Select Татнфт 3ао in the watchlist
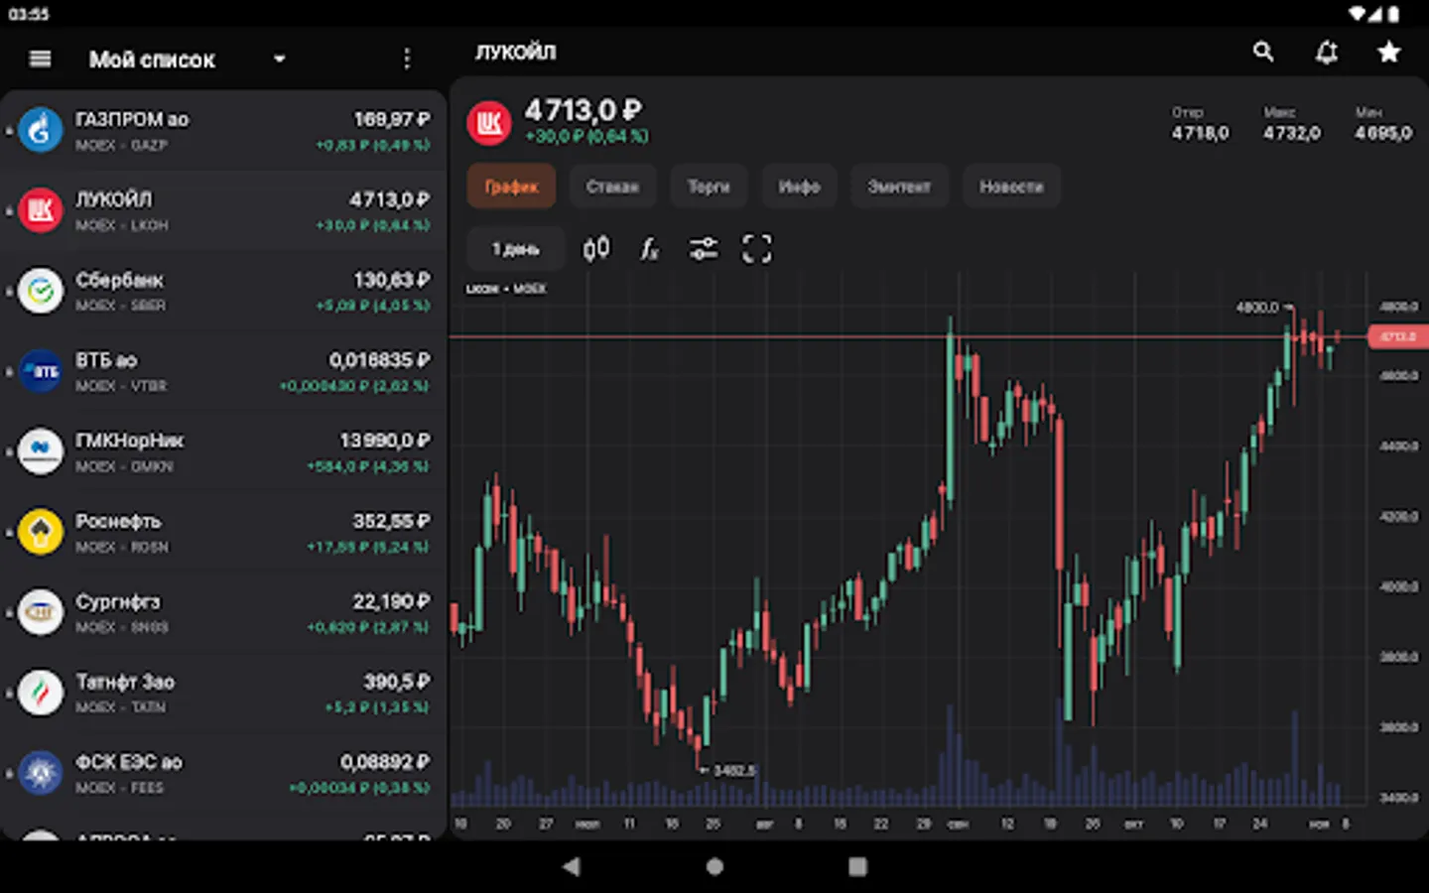This screenshot has width=1429, height=893. pos(223,694)
